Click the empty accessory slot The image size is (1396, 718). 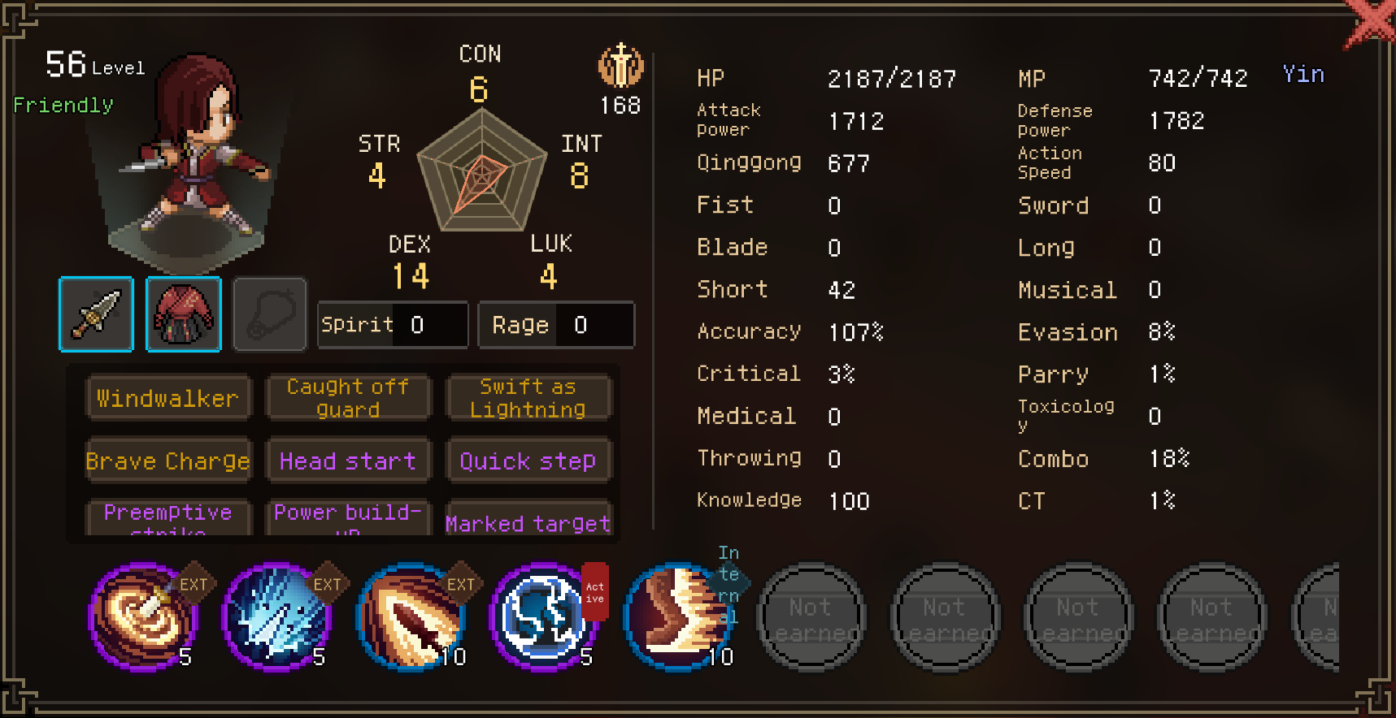click(x=270, y=314)
